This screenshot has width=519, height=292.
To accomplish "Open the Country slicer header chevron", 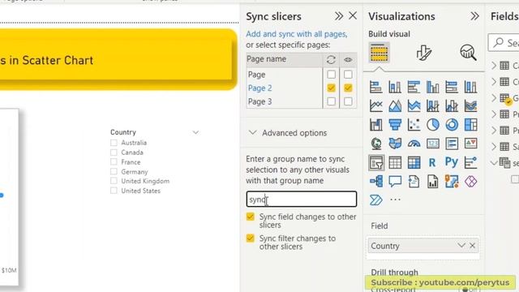I will 195,132.
